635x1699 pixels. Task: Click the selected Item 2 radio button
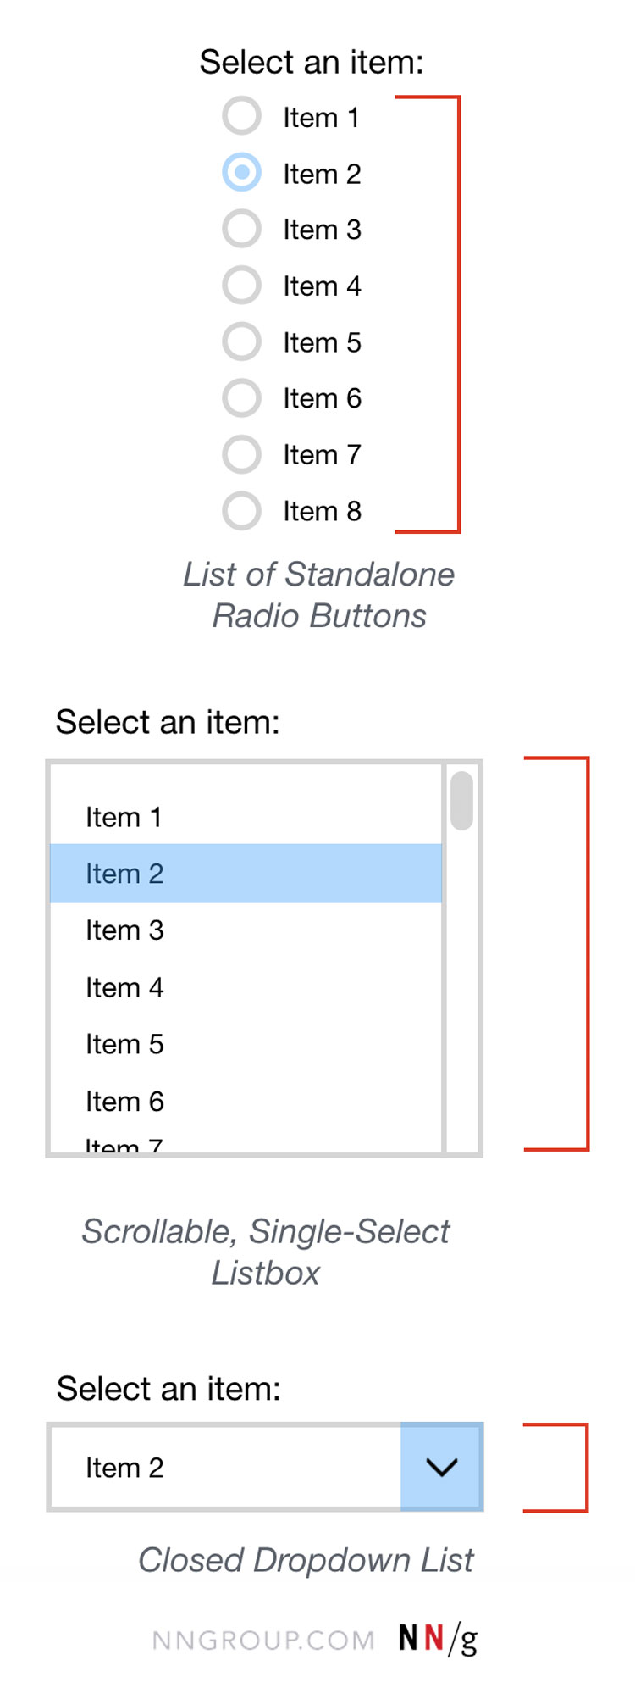pos(241,173)
